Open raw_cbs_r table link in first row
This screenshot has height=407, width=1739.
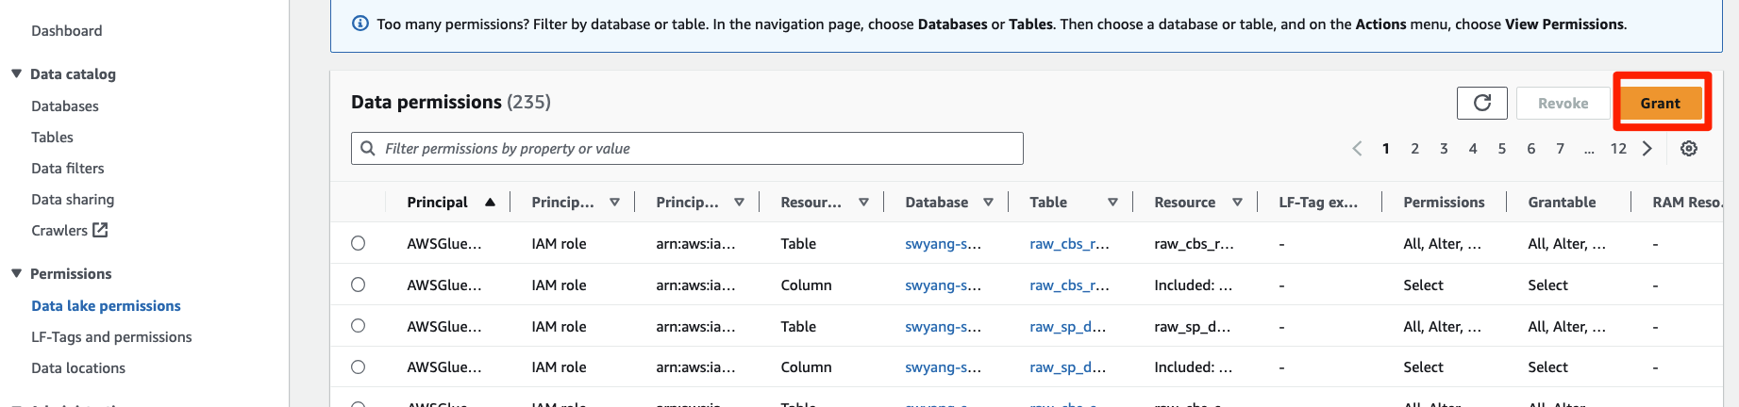tap(1069, 244)
